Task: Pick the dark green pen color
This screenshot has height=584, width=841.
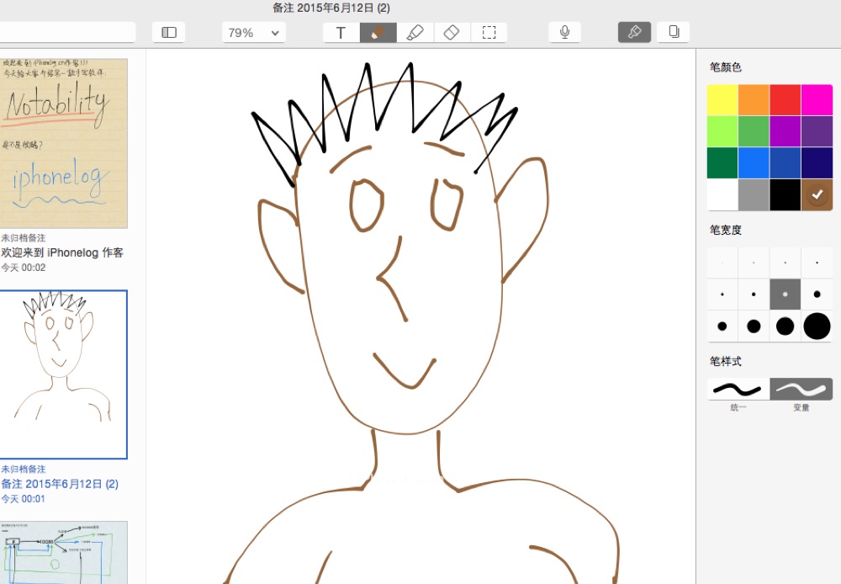Action: tap(722, 162)
